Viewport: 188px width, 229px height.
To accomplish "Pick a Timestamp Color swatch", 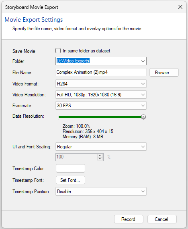I will (x=70, y=169).
